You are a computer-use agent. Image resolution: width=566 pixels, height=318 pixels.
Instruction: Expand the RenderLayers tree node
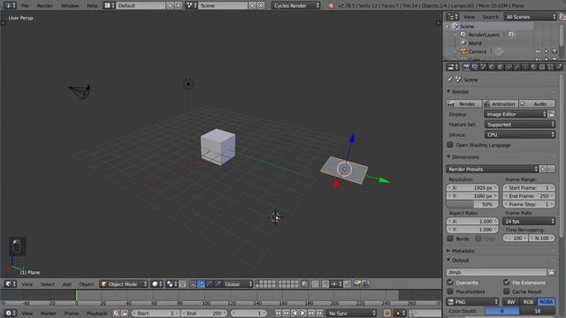pyautogui.click(x=455, y=35)
